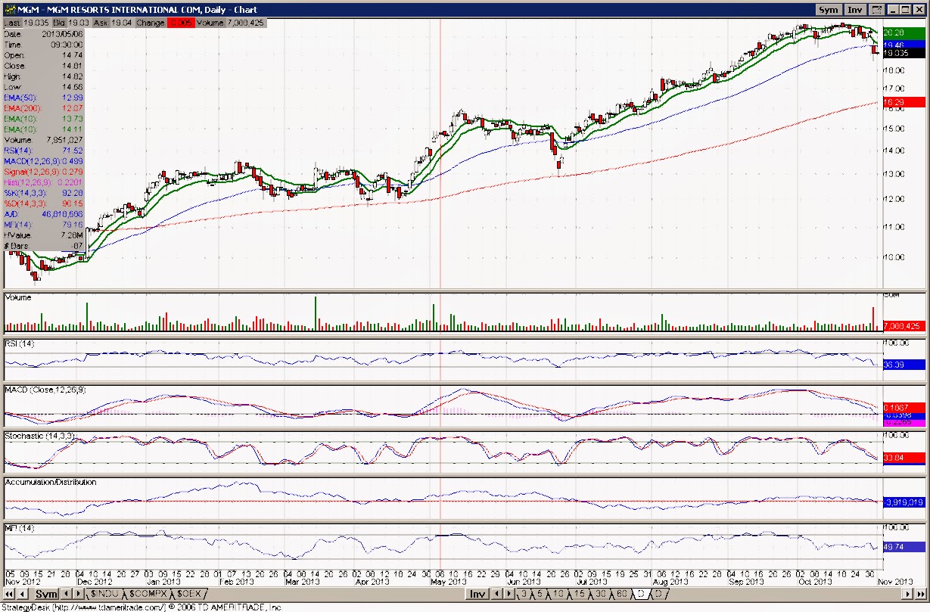Click the green 20.20 price axis label
The image size is (930, 612).
905,33
